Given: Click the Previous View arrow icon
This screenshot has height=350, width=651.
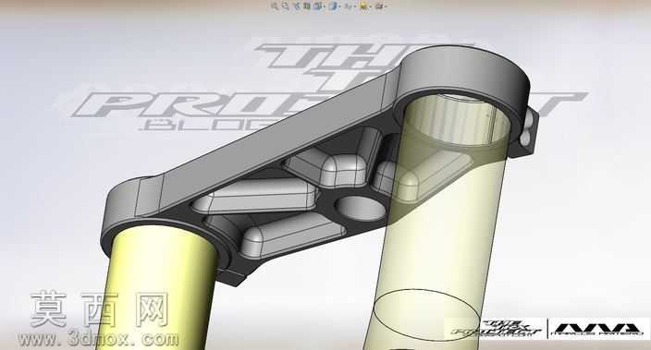Looking at the screenshot, I should (x=297, y=6).
